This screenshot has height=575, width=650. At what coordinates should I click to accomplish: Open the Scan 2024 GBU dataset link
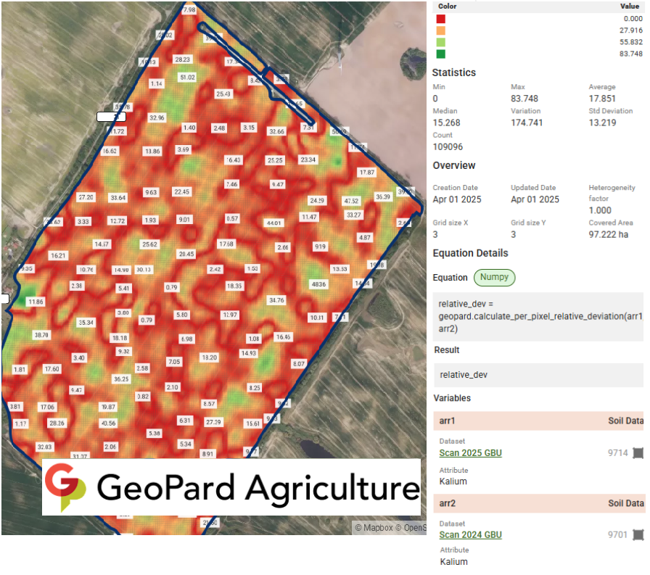coord(470,535)
